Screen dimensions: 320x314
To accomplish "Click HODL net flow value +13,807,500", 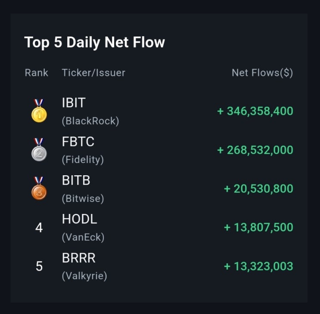I will click(258, 227).
